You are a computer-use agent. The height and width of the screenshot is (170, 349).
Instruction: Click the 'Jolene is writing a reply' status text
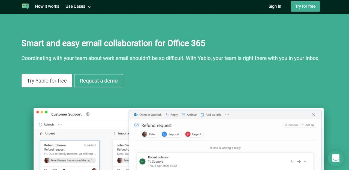click(x=225, y=148)
